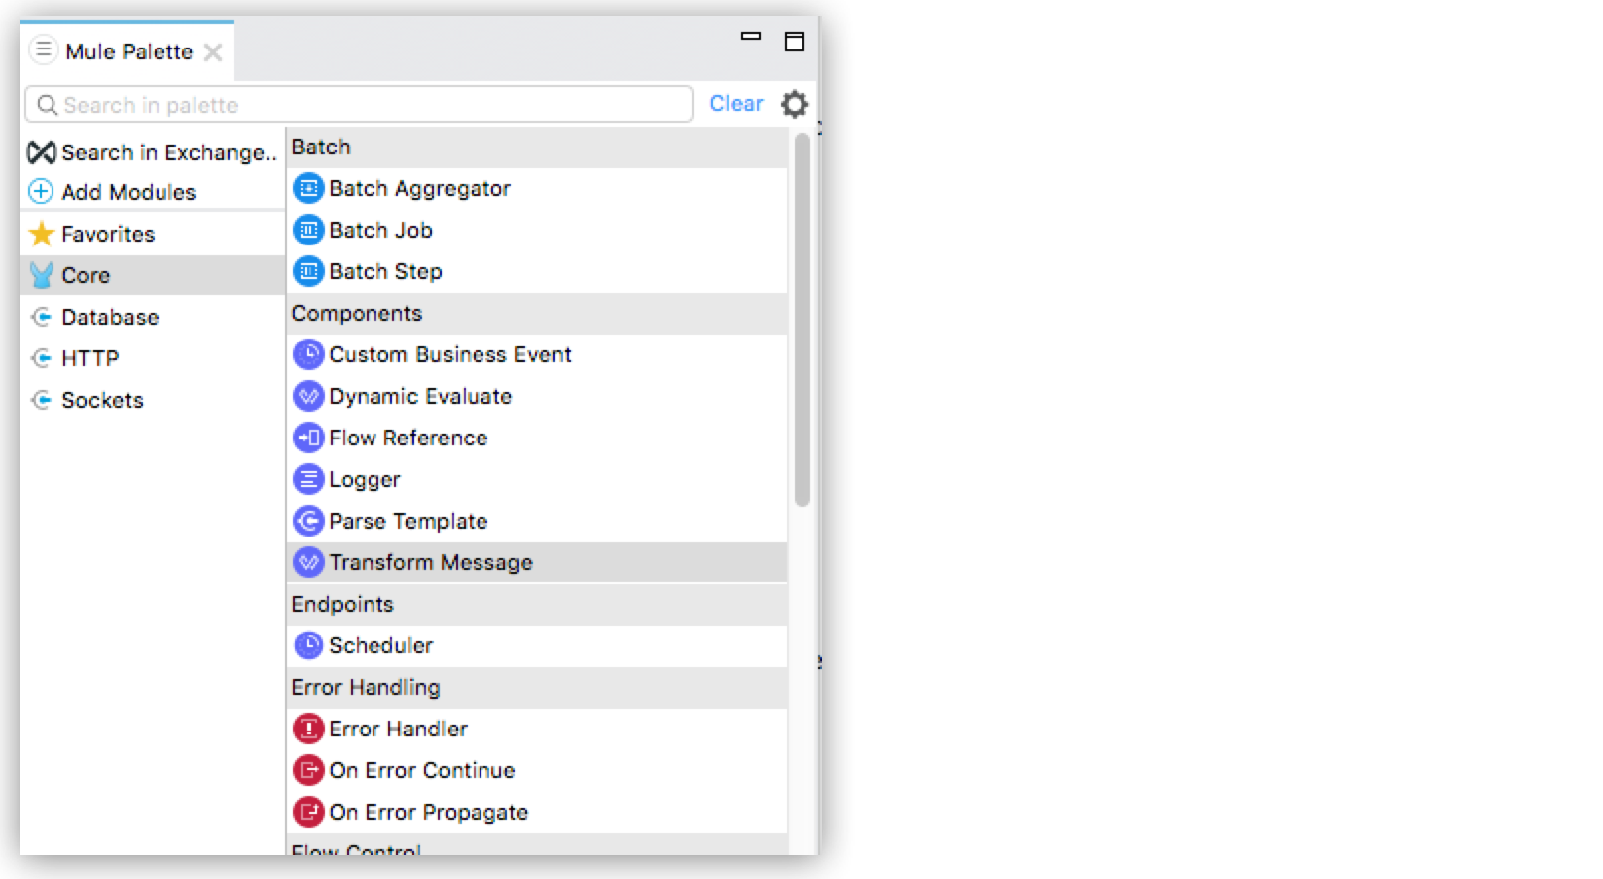Click the Clear link
Viewport: 1603px width, 879px height.
[x=736, y=104]
